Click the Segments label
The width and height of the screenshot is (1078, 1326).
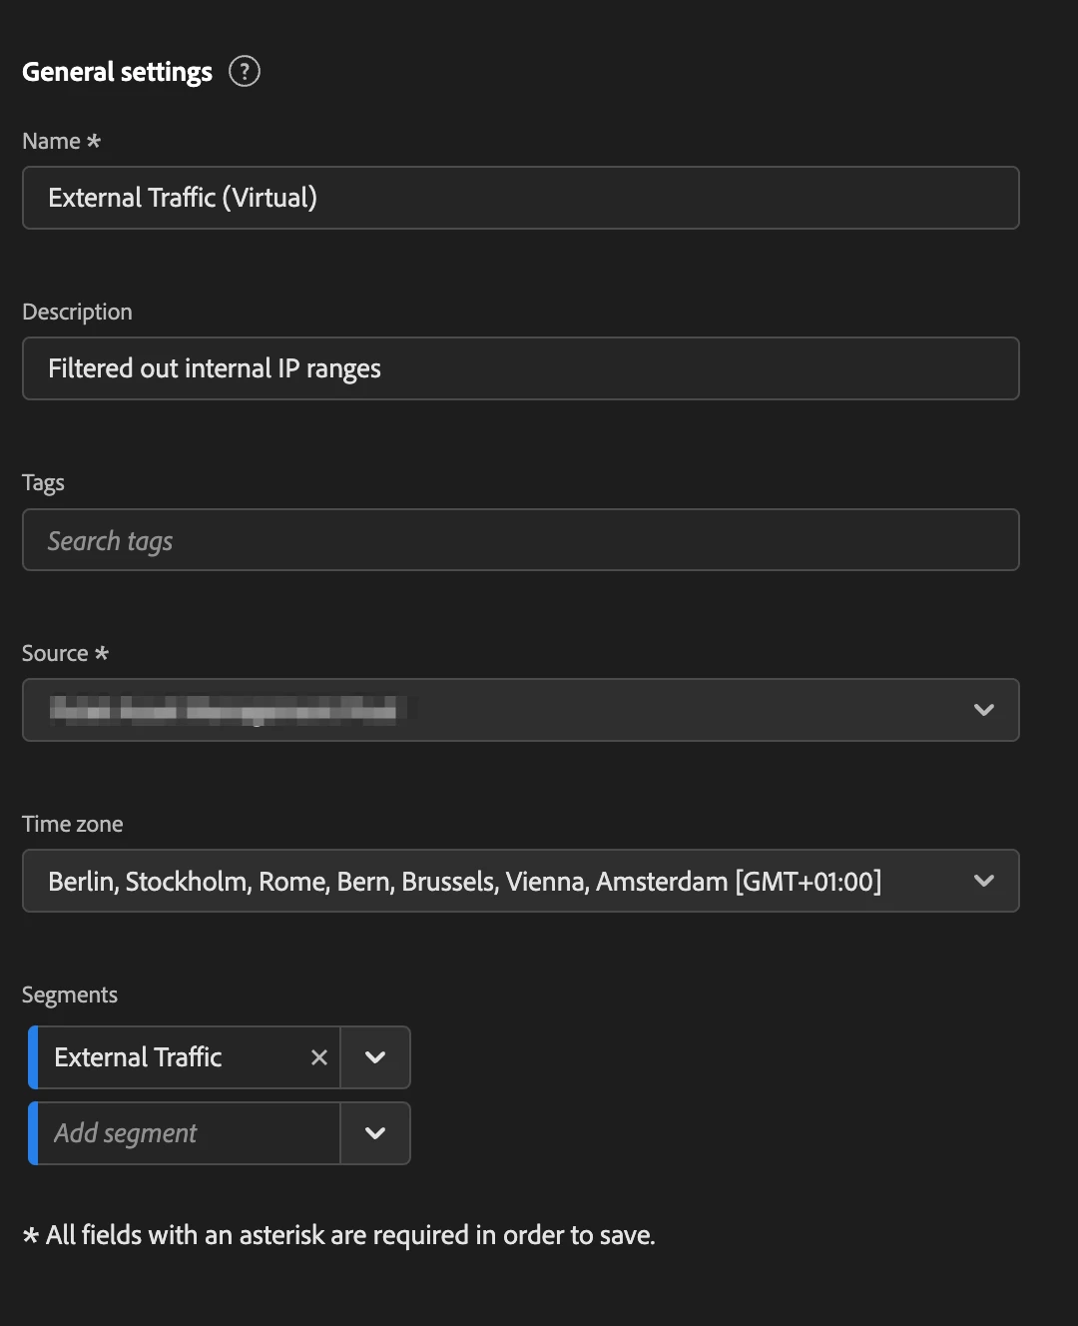coord(70,995)
